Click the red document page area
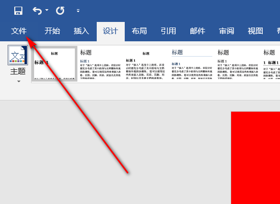The image size is (280, 204). pos(256,158)
